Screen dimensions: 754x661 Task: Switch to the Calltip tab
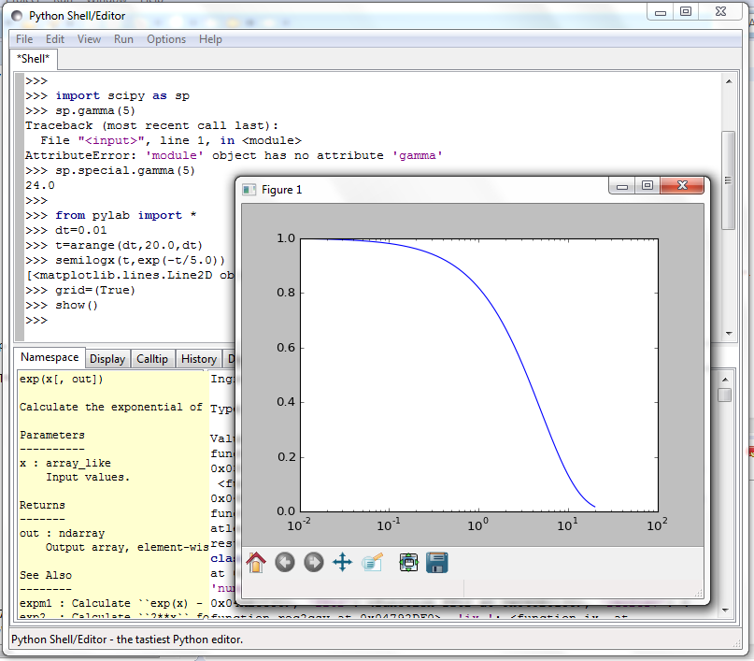pos(152,359)
